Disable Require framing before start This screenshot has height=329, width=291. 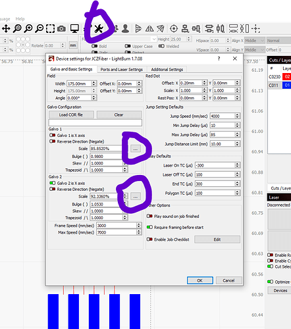pos(149,227)
